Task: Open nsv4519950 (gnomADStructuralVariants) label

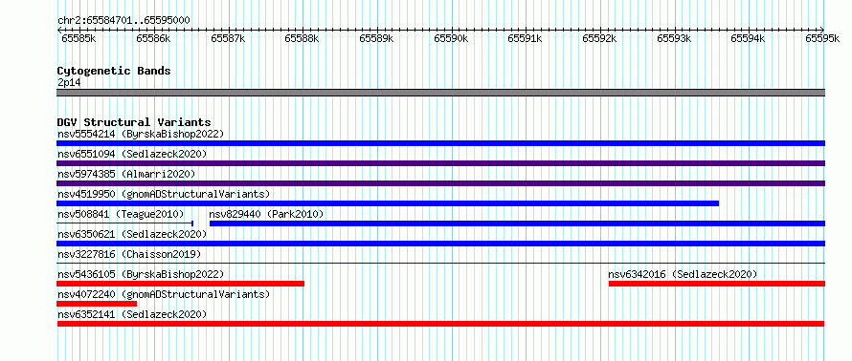Action: pos(164,194)
